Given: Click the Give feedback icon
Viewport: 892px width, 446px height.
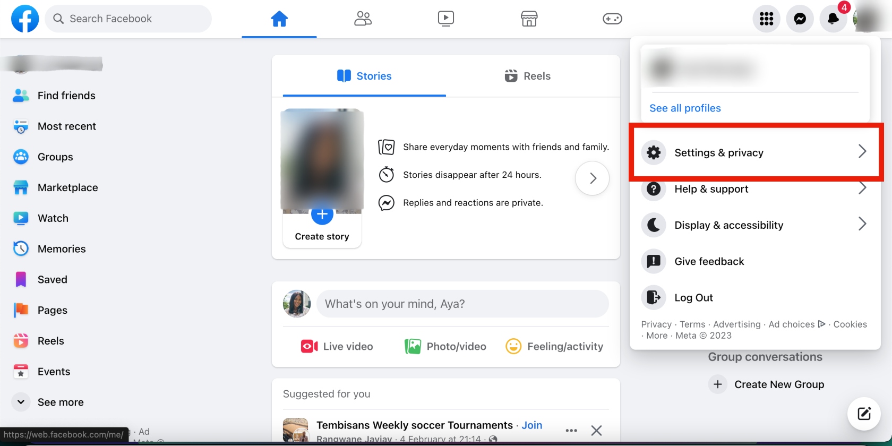Looking at the screenshot, I should tap(654, 261).
